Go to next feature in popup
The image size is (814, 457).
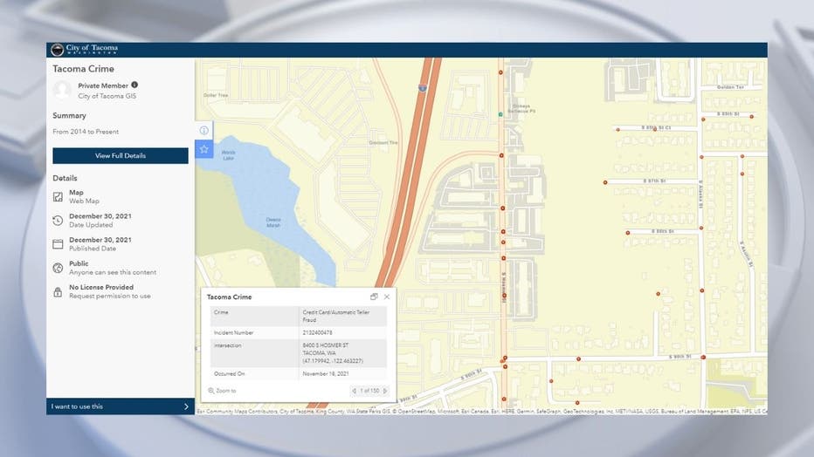[385, 391]
